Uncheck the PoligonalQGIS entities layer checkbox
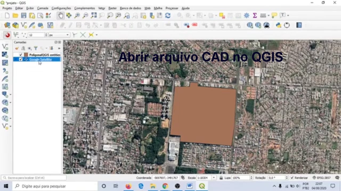Viewport: 341px width, 191px height. pyautogui.click(x=21, y=55)
